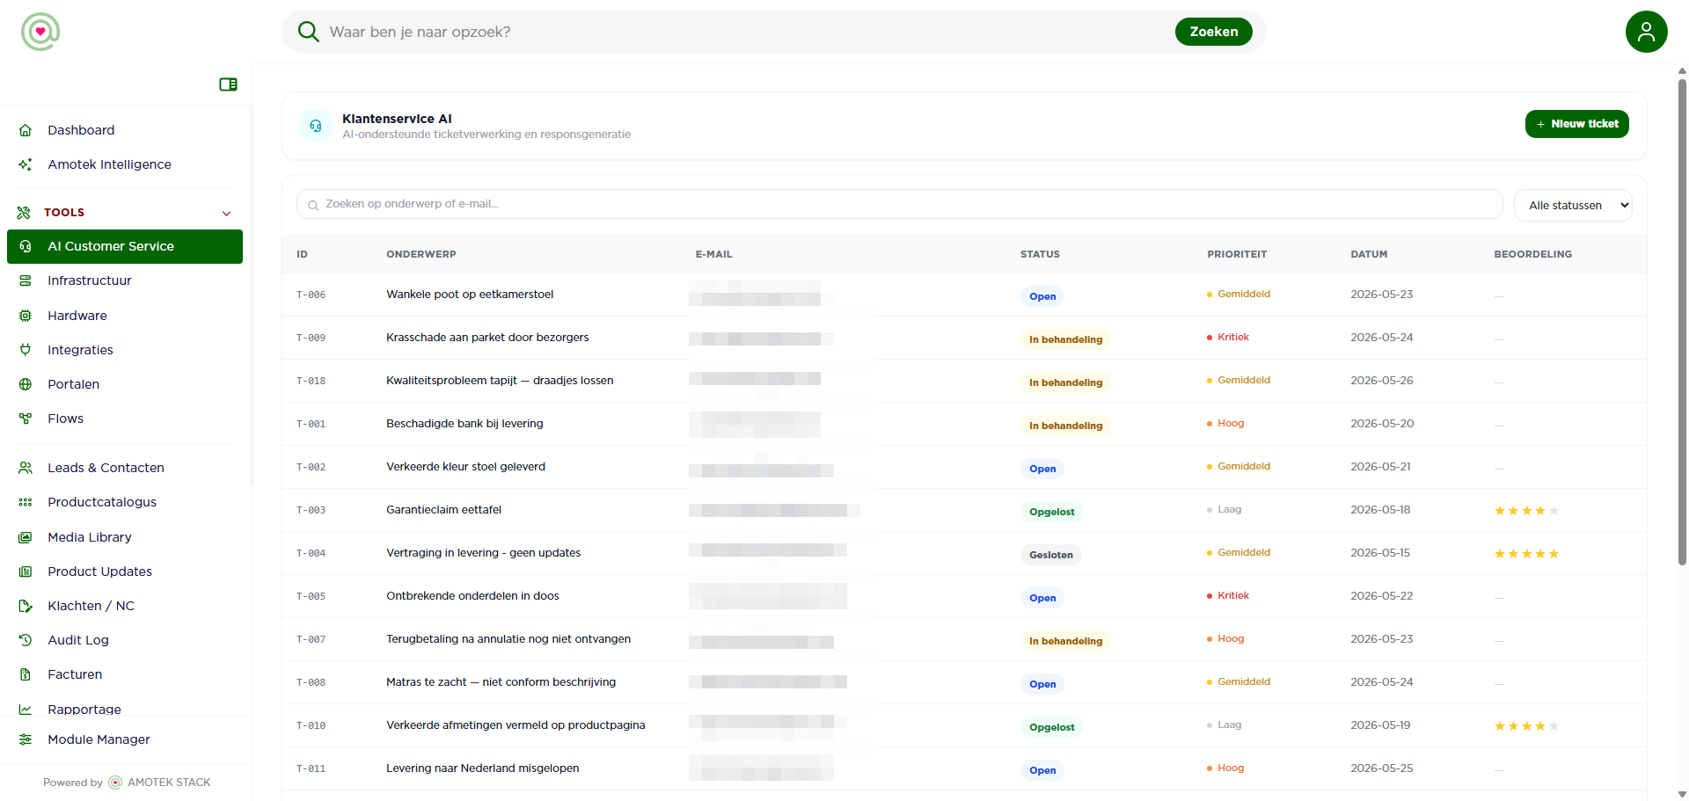Click the Productcatalogus grid icon
This screenshot has width=1689, height=801.
26,502
